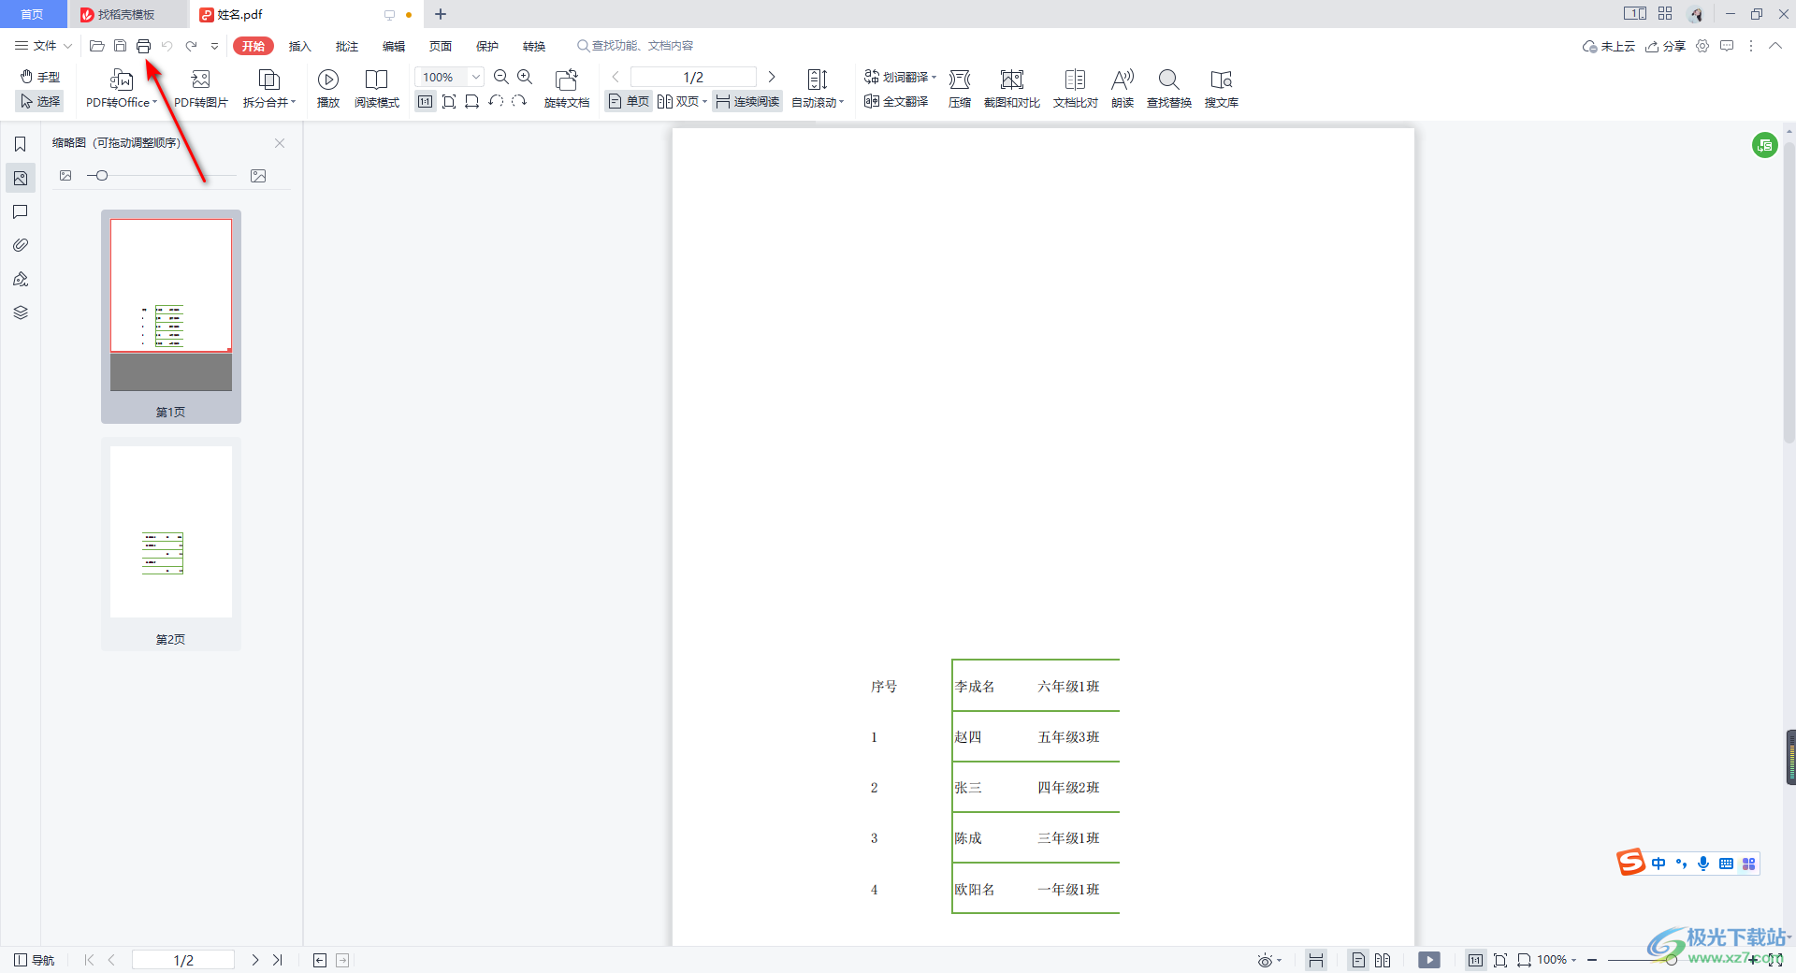This screenshot has height=973, width=1796.
Task: Adjust status bar zoom slider
Action: pyautogui.click(x=1671, y=960)
